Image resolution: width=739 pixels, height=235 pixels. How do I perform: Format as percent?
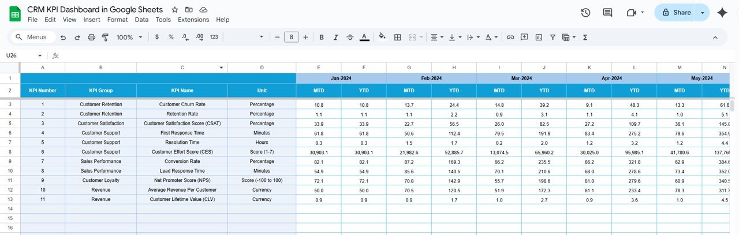tap(171, 37)
